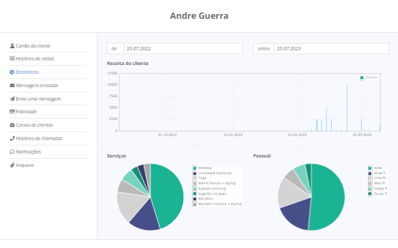398x248 pixels.
Task: Open Histórico de visitas section
Action: (35, 59)
